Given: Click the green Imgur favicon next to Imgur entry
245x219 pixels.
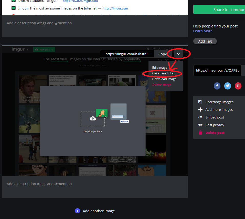Looking at the screenshot, I should coord(14,8).
